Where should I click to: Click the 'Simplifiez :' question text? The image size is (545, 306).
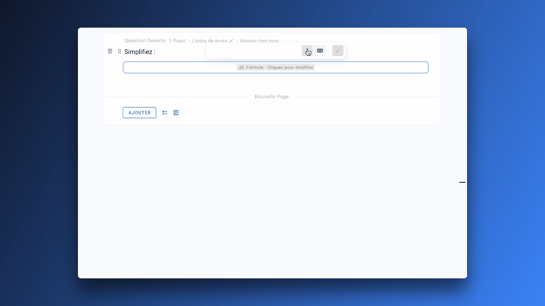pos(140,52)
